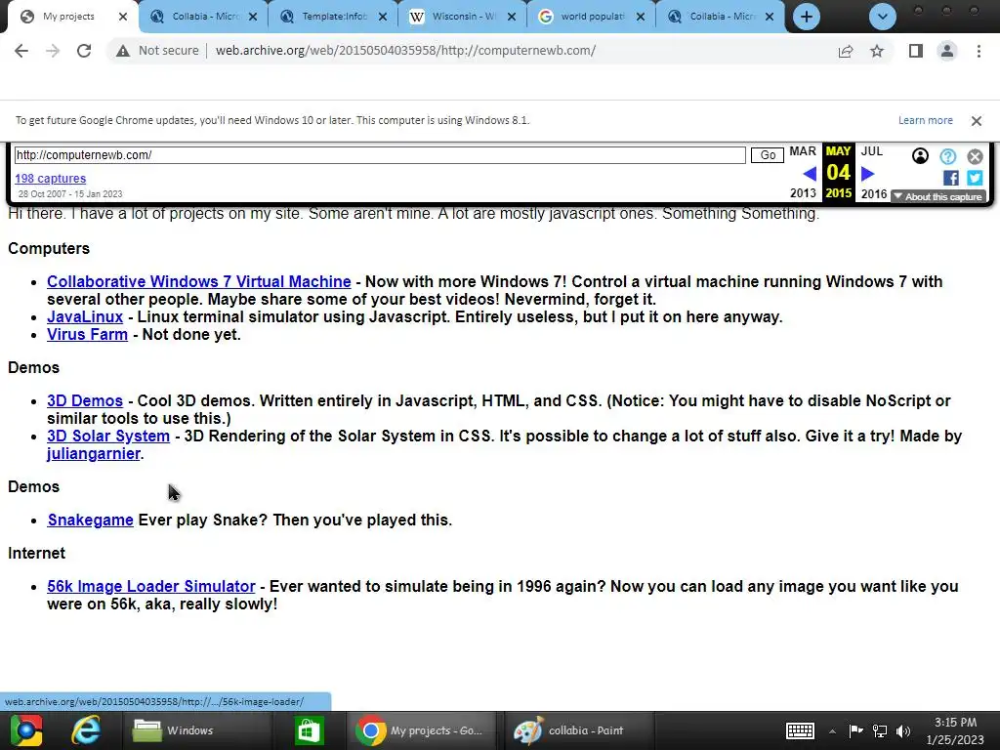The image size is (1000, 750).
Task: Open the volume speaker tray icon
Action: [x=903, y=730]
